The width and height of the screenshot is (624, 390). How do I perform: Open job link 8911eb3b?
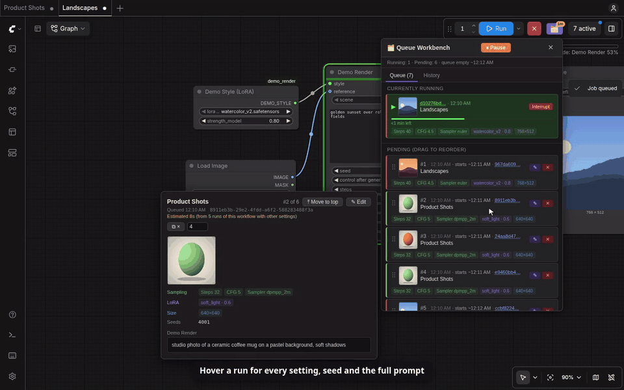click(507, 200)
